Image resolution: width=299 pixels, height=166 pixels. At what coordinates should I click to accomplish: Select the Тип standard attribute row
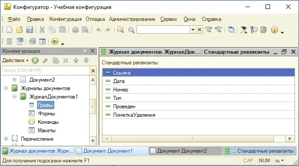198,98
